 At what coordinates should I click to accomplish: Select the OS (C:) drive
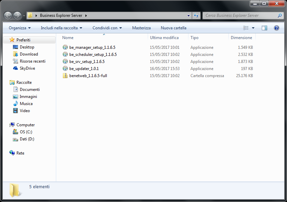(x=26, y=132)
